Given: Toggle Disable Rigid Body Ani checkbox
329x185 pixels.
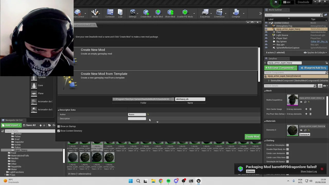Looking at the screenshot, I should (x=287, y=149).
